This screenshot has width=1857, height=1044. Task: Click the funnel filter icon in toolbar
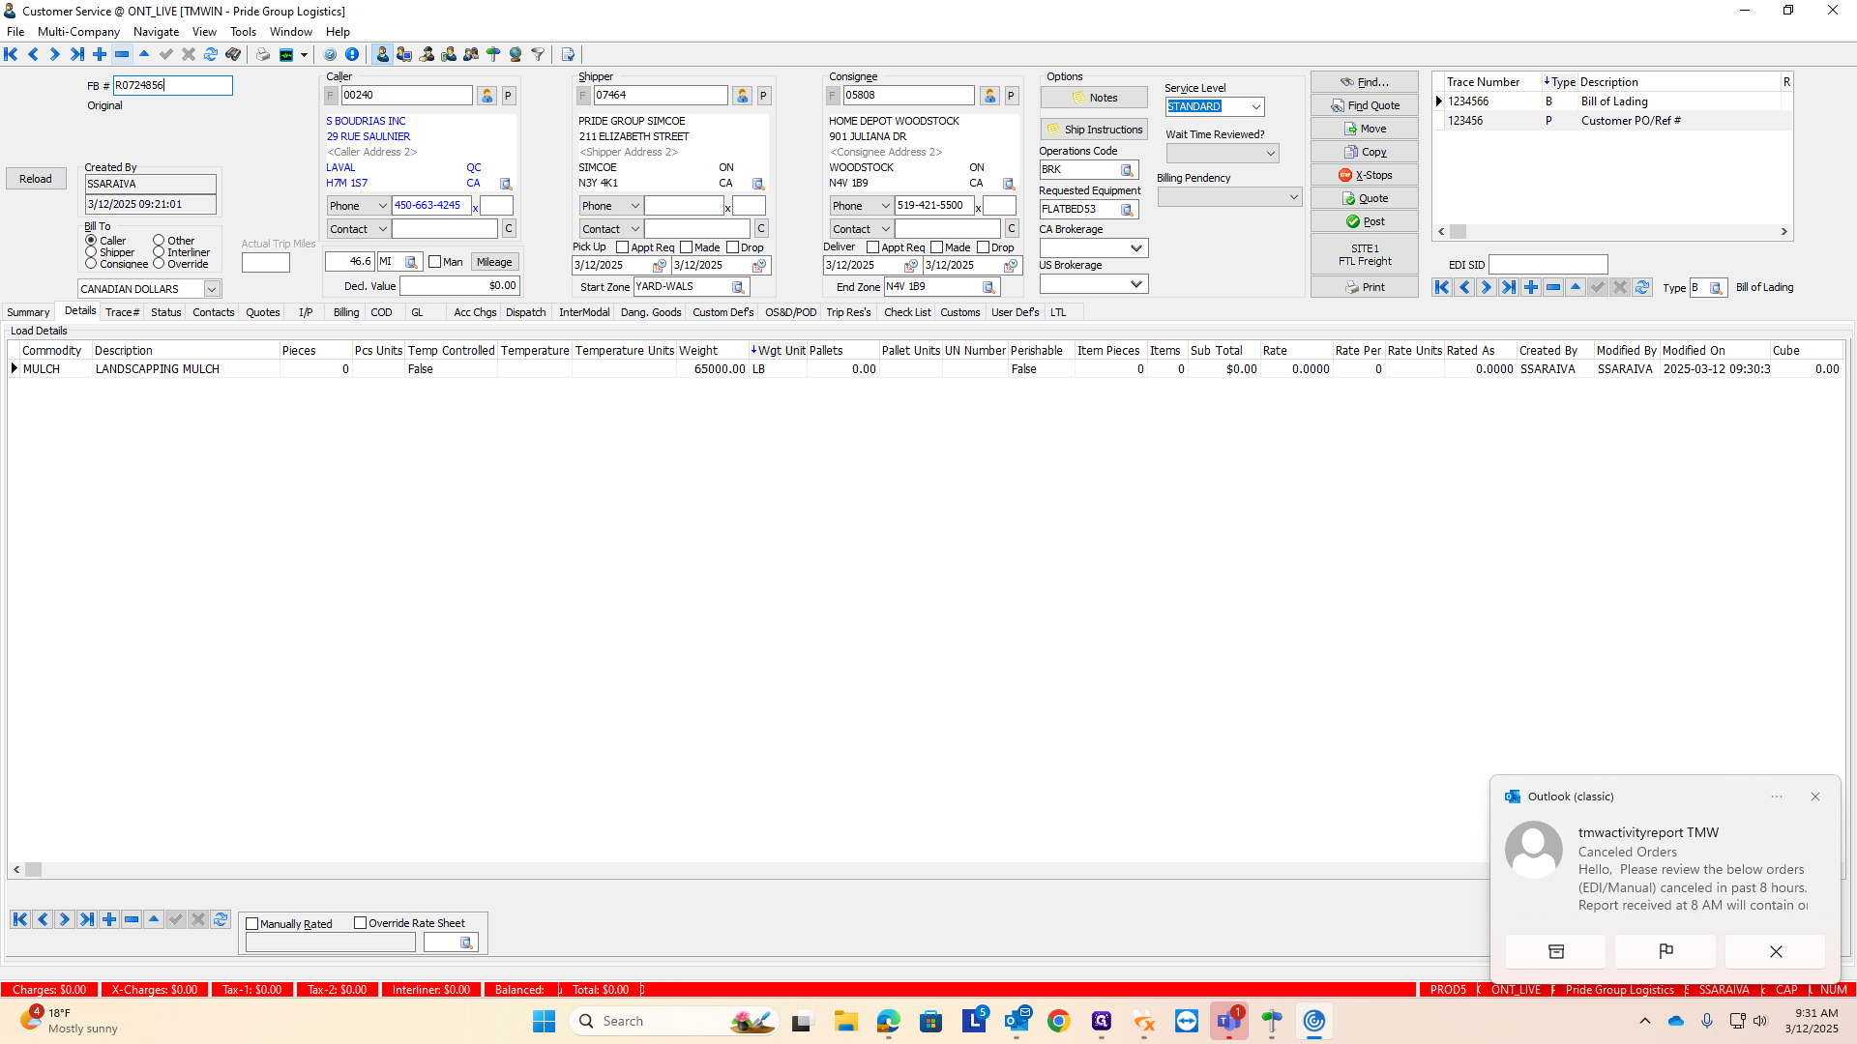[x=538, y=54]
